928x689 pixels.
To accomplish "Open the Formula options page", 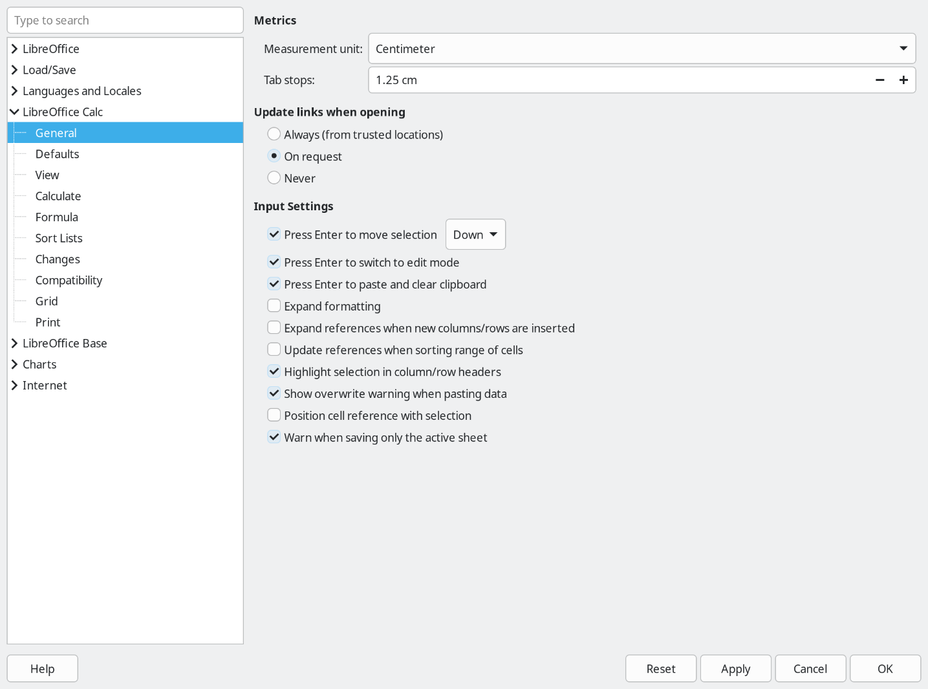I will tap(57, 217).
